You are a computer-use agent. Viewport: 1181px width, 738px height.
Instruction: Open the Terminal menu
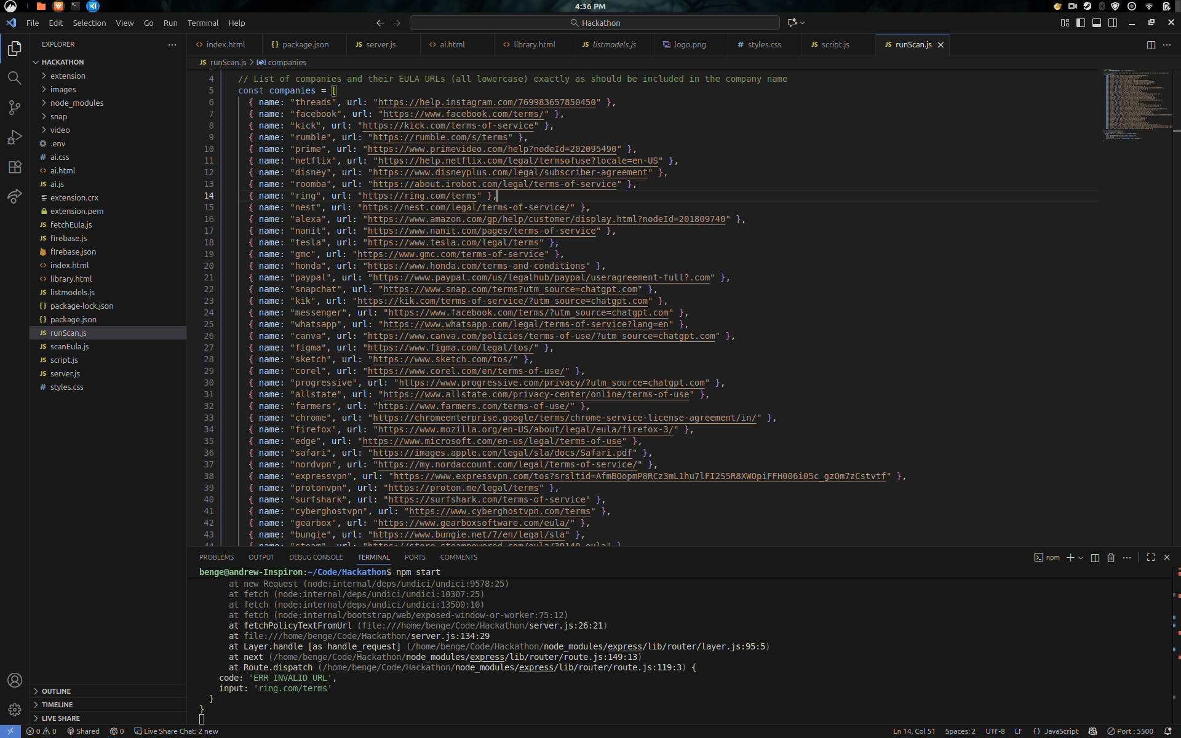(x=202, y=23)
